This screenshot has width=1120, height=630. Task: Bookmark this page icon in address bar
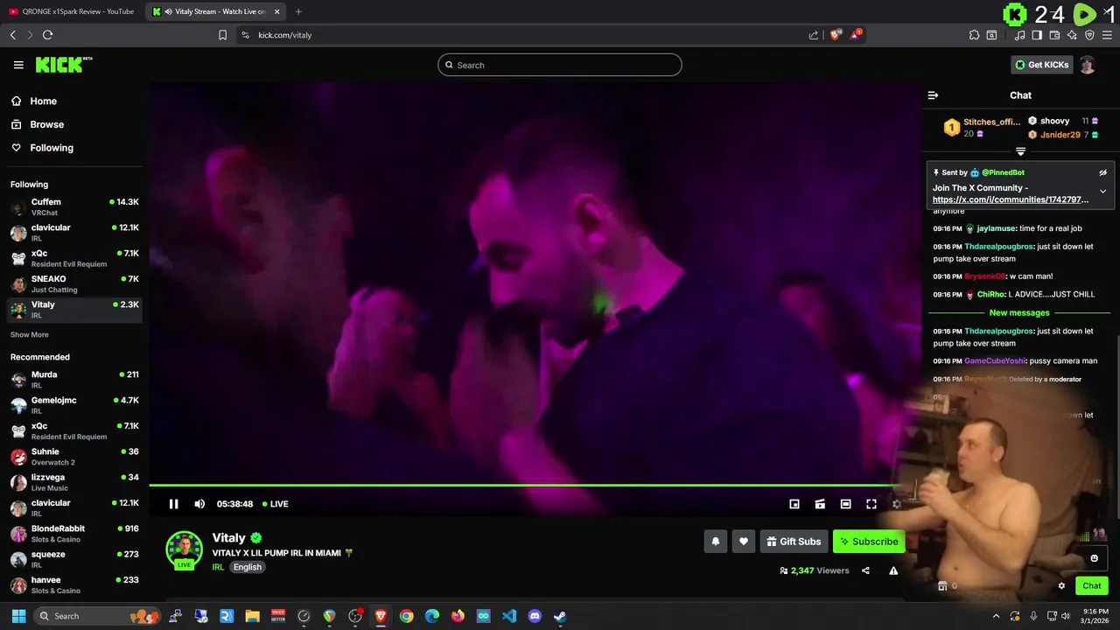click(222, 35)
